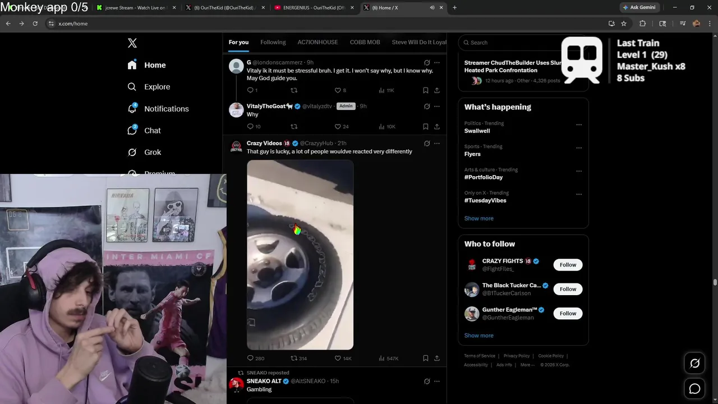Switch to the AC7IONHOUSE tab
This screenshot has height=404, width=718.
tap(317, 42)
